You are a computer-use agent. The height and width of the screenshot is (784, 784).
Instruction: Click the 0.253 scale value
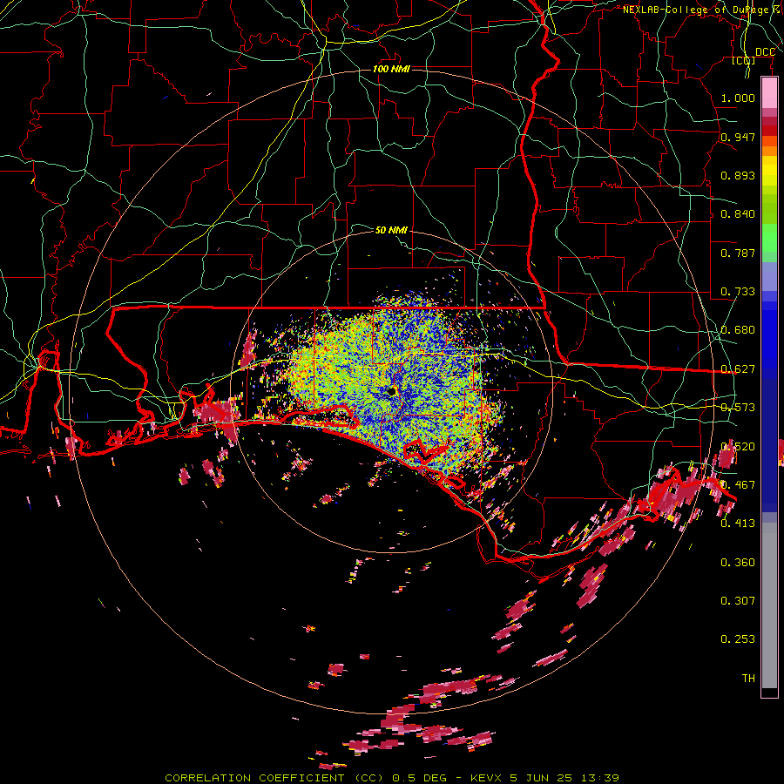point(738,639)
